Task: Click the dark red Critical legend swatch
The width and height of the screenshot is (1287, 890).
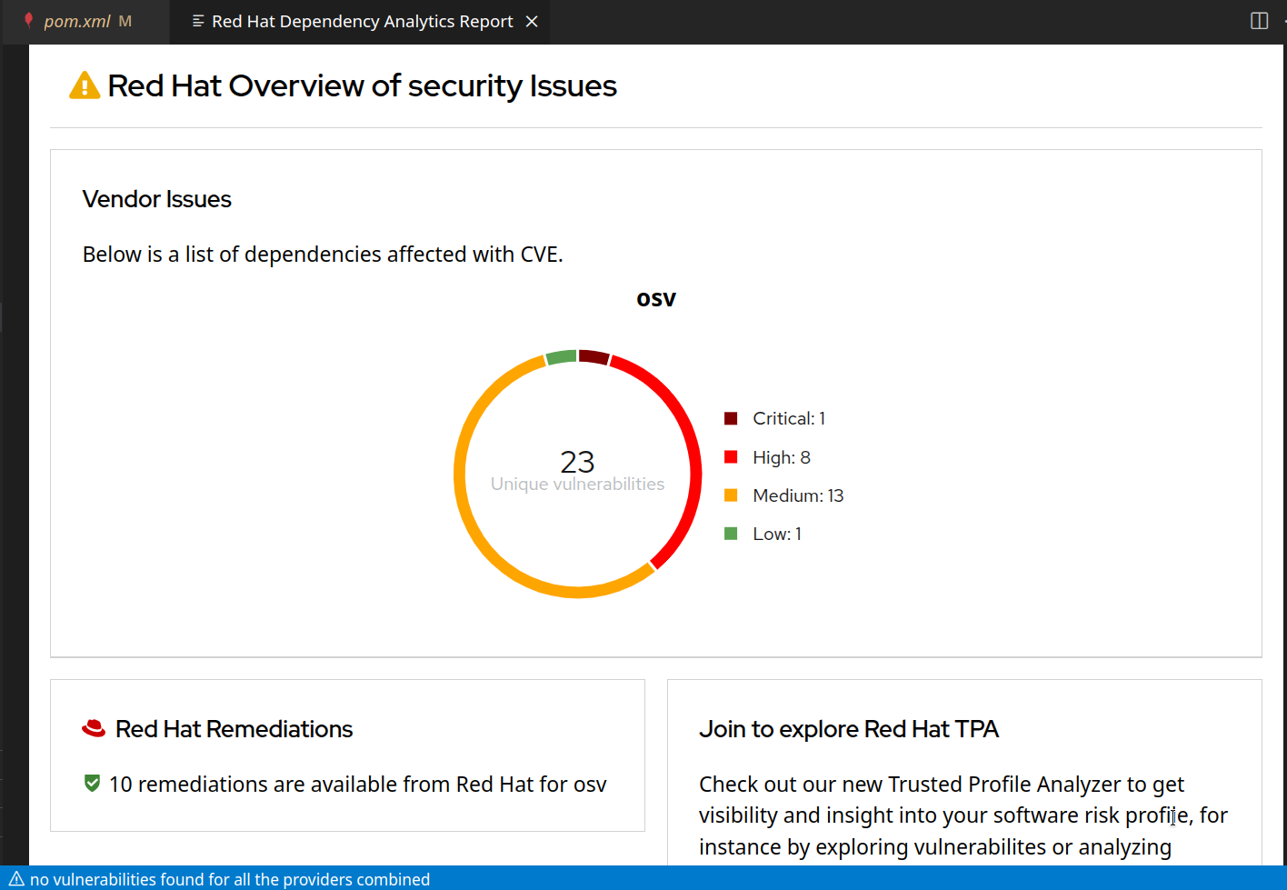Action: pyautogui.click(x=731, y=418)
